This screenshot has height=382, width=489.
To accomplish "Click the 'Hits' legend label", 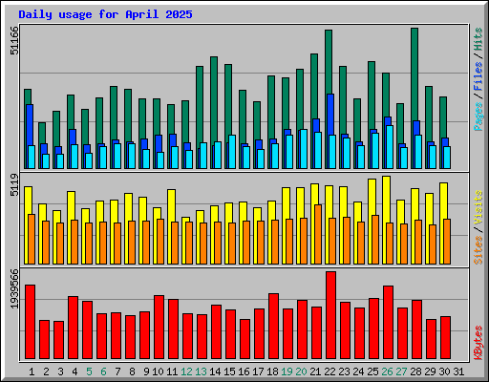I will pyautogui.click(x=478, y=39).
